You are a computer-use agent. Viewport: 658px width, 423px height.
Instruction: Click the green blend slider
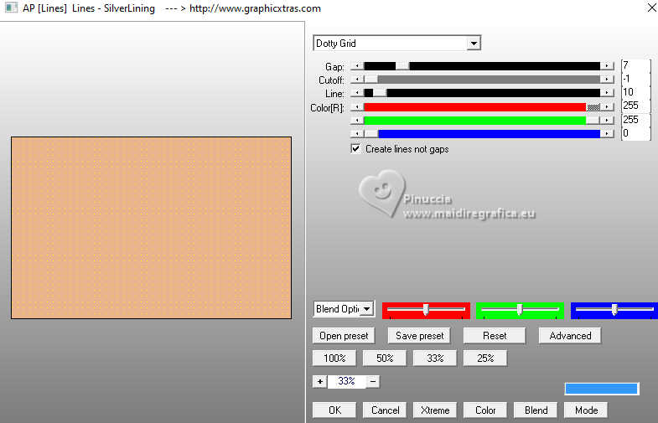520,310
